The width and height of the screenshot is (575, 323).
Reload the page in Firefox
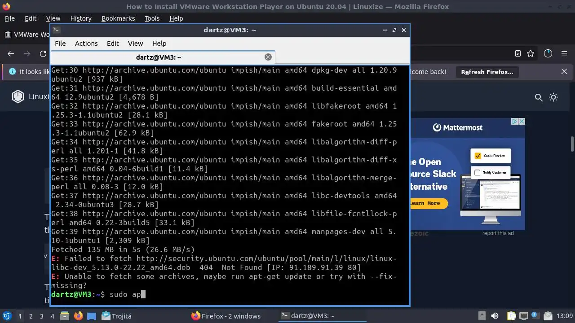43,53
